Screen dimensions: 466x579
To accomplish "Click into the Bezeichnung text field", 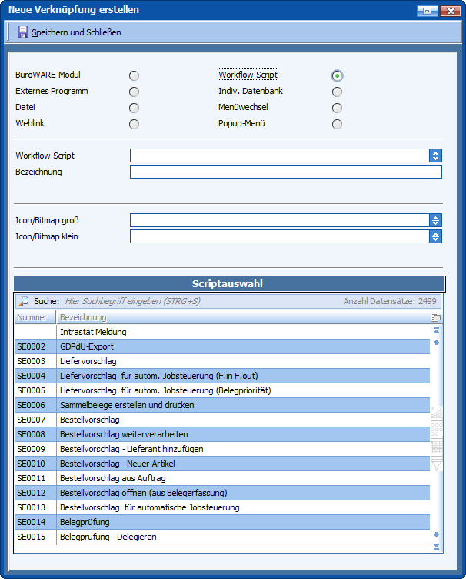I will click(285, 172).
